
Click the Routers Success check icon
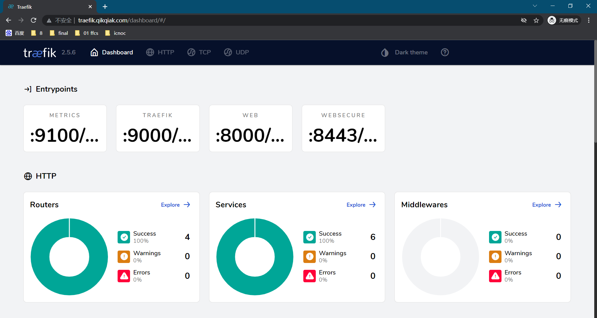coord(124,237)
